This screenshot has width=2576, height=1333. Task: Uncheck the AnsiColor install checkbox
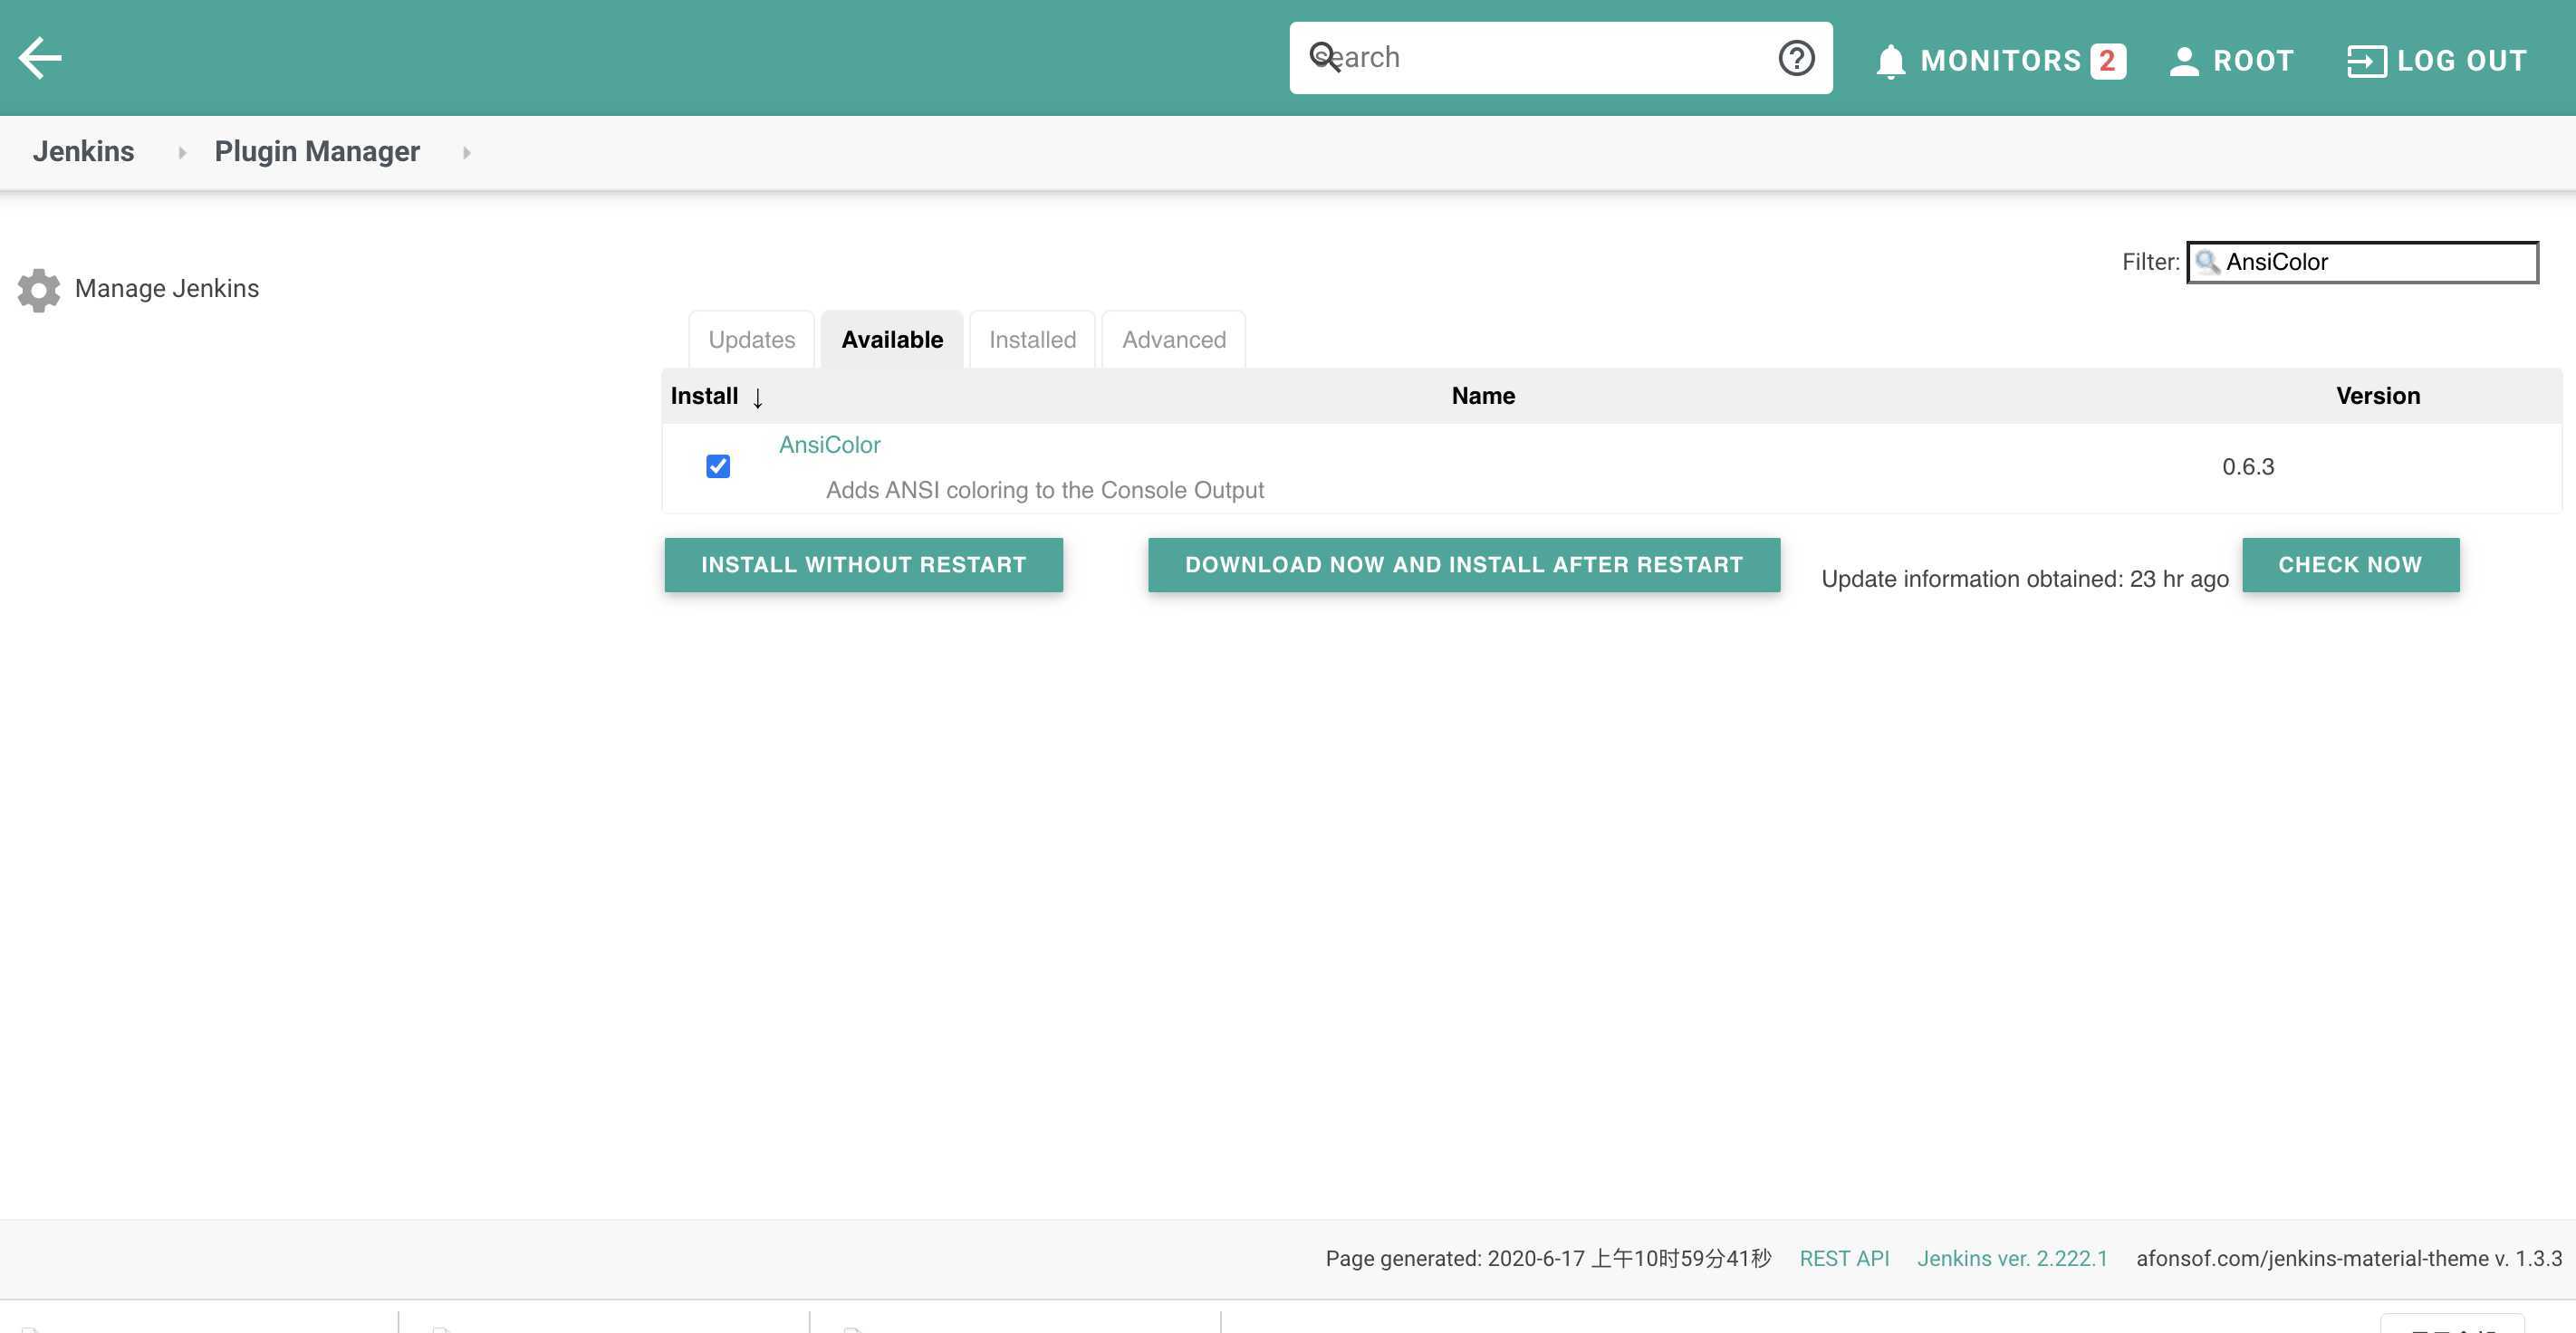[x=718, y=467]
